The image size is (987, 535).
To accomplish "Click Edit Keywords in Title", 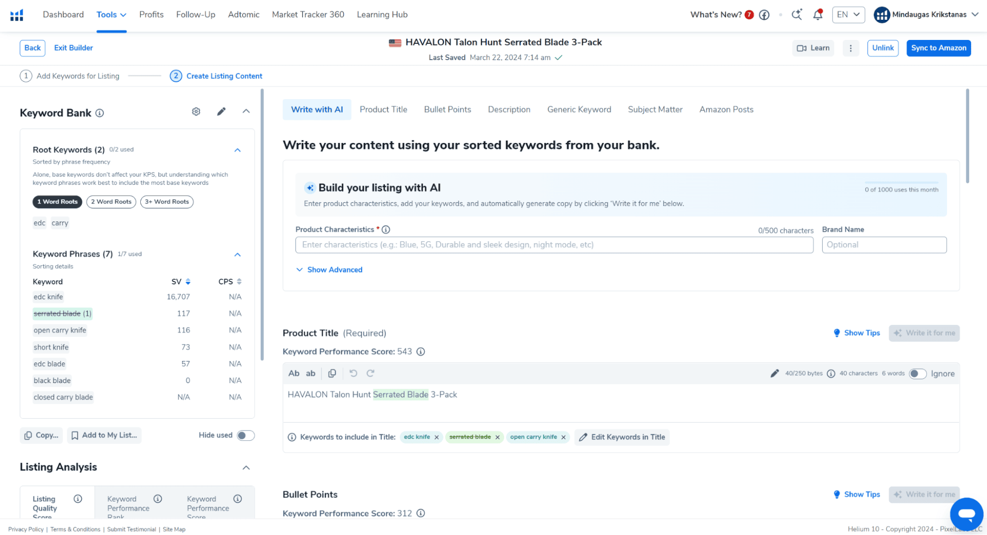I will click(622, 437).
